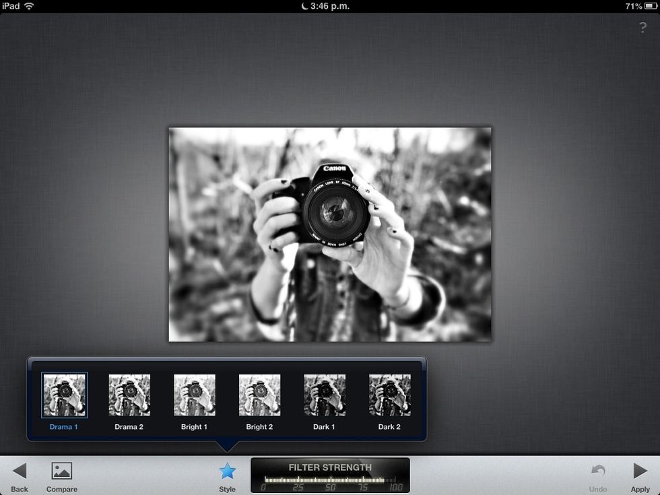The height and width of the screenshot is (495, 660).
Task: Tap the Undo arrow icon
Action: point(598,471)
